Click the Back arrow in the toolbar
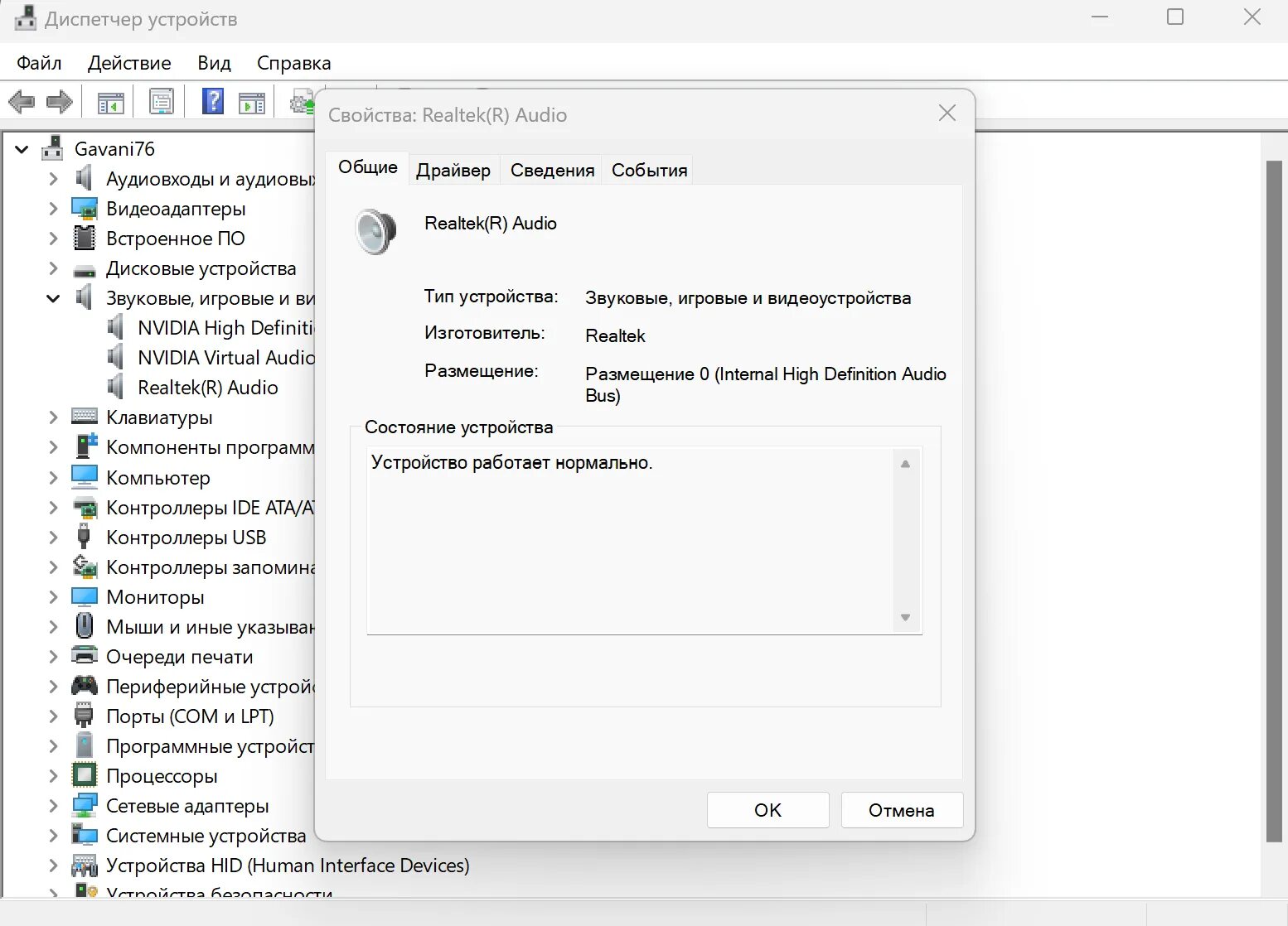The height and width of the screenshot is (926, 1288). [22, 103]
